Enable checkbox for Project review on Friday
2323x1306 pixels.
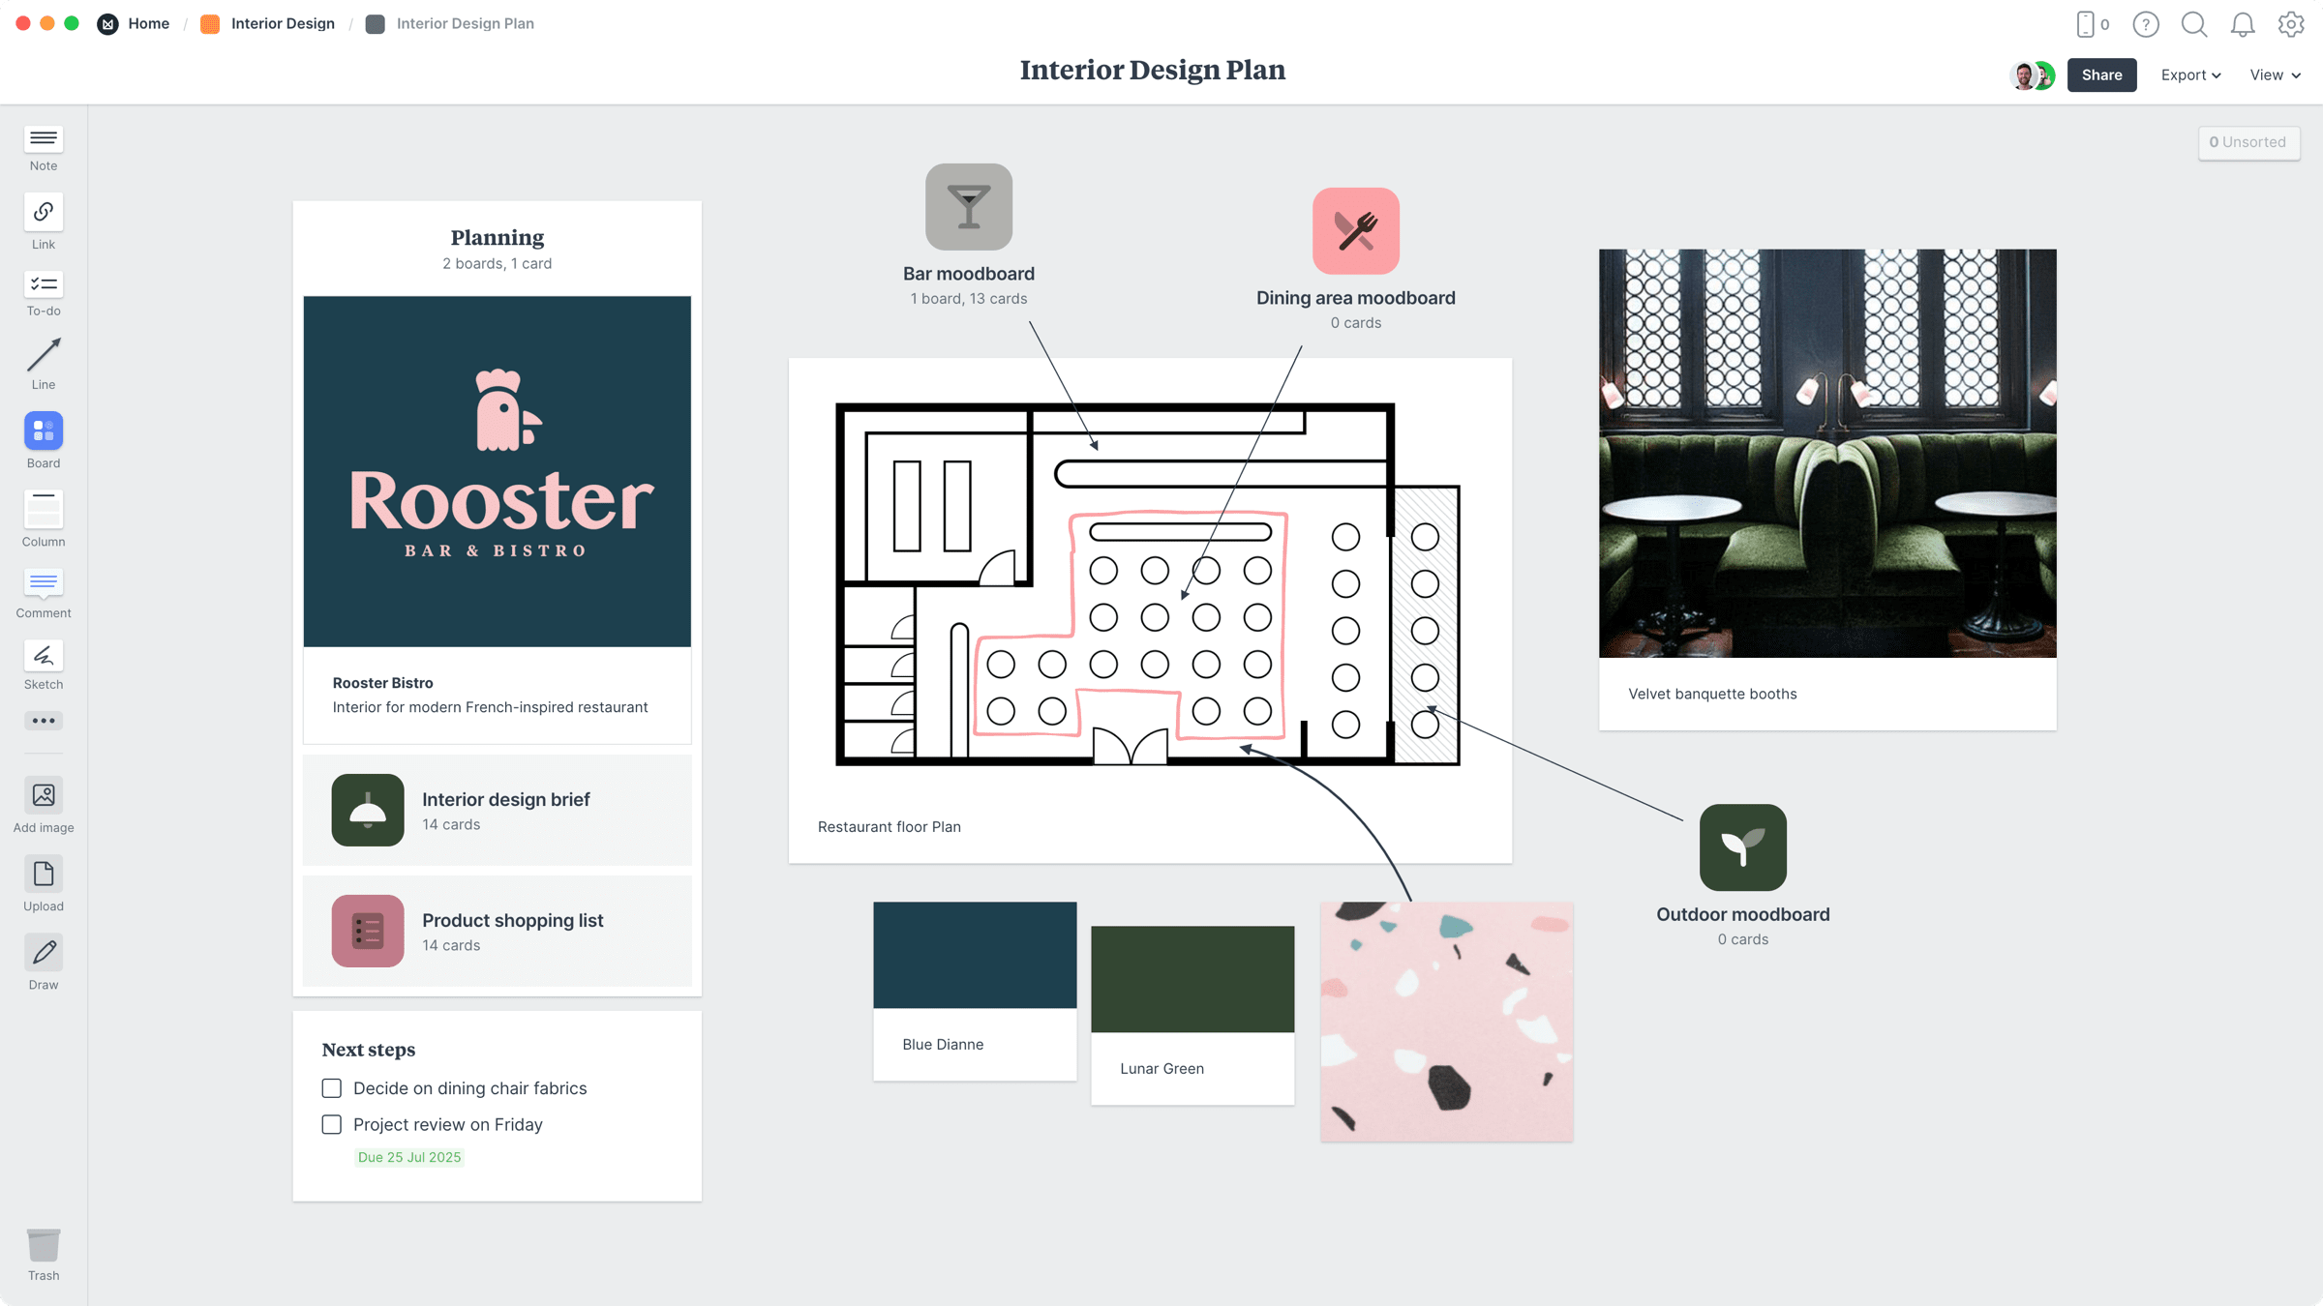[x=332, y=1124]
